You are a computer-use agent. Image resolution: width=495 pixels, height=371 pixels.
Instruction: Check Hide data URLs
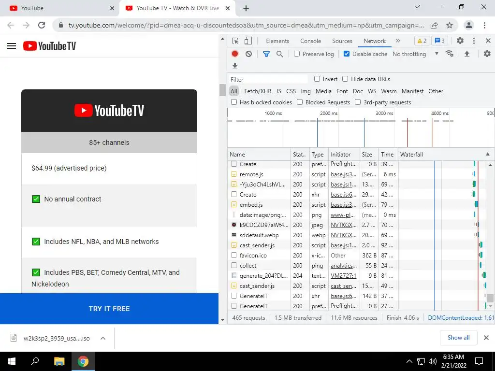[345, 79]
